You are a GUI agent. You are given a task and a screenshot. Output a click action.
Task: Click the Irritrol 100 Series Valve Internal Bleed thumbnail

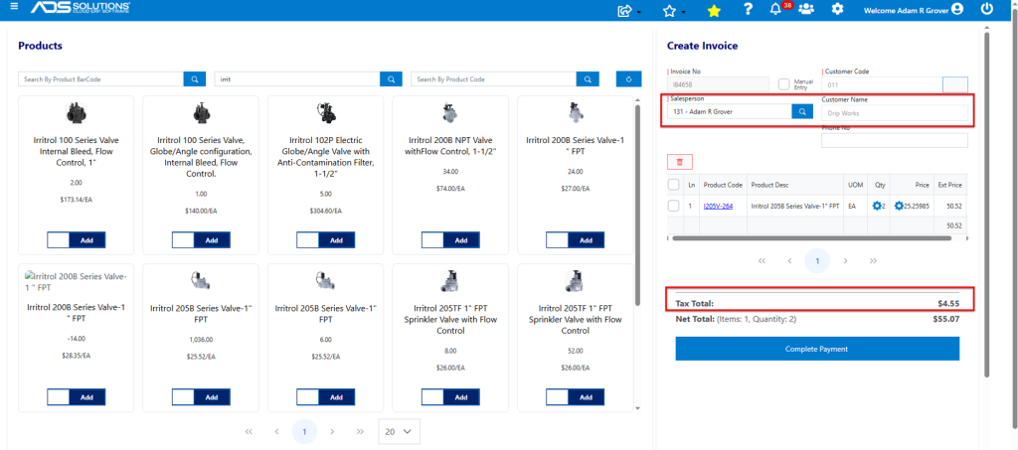[x=76, y=114]
